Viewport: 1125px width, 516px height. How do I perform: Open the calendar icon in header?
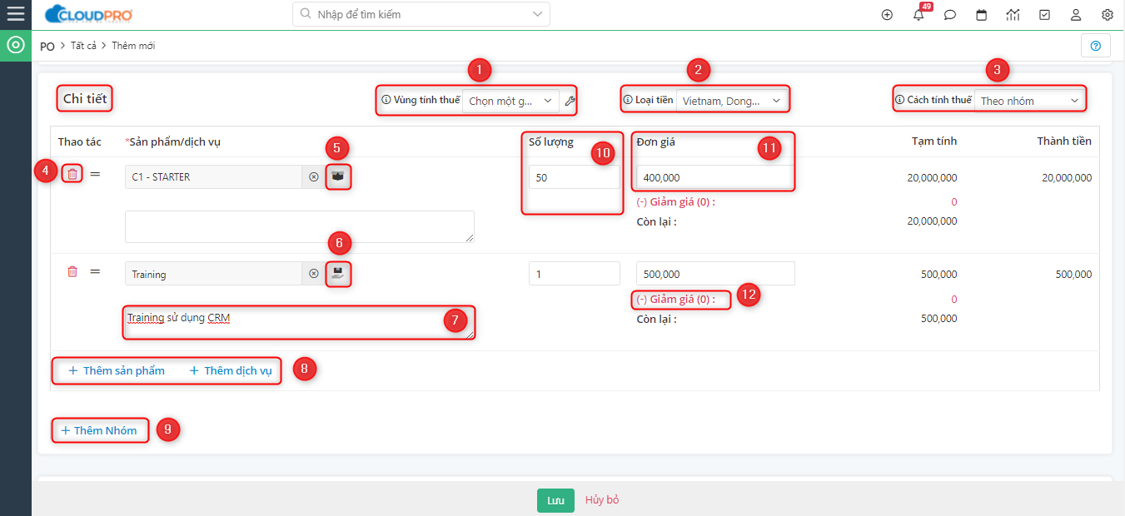[981, 15]
